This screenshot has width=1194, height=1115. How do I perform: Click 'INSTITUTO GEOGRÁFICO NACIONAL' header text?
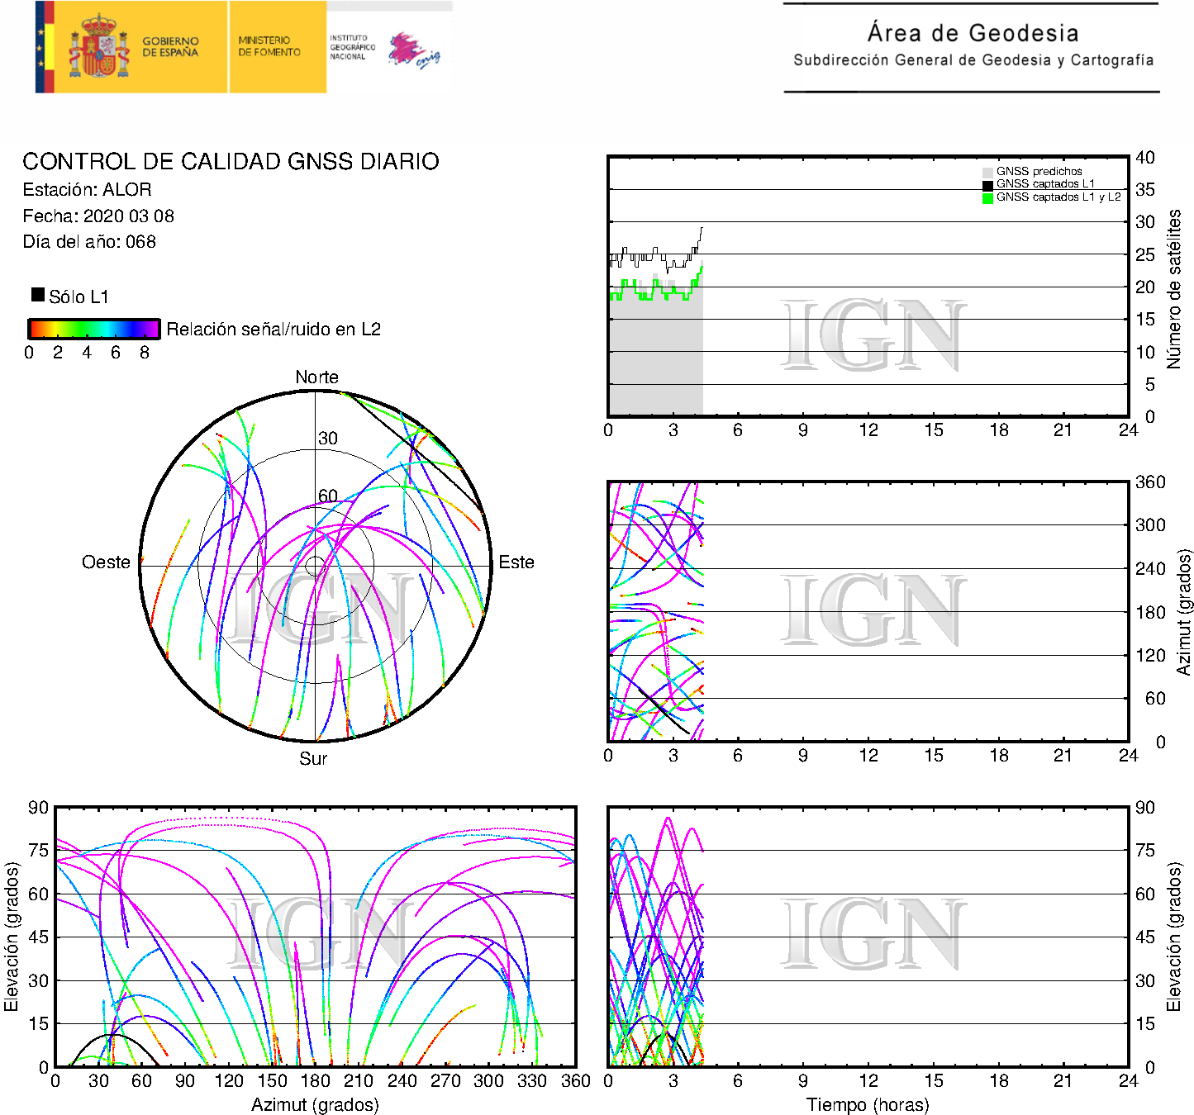(x=352, y=47)
